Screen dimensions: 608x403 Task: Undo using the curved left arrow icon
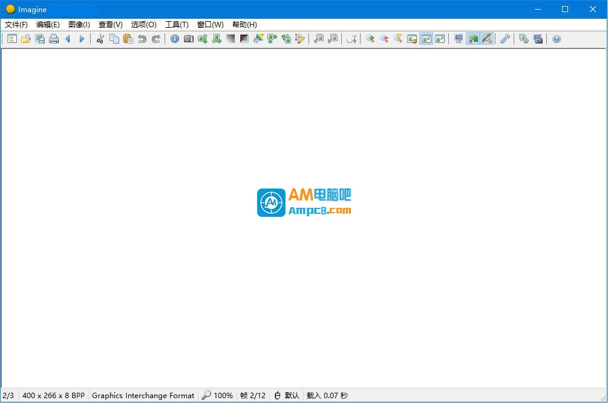tap(142, 39)
